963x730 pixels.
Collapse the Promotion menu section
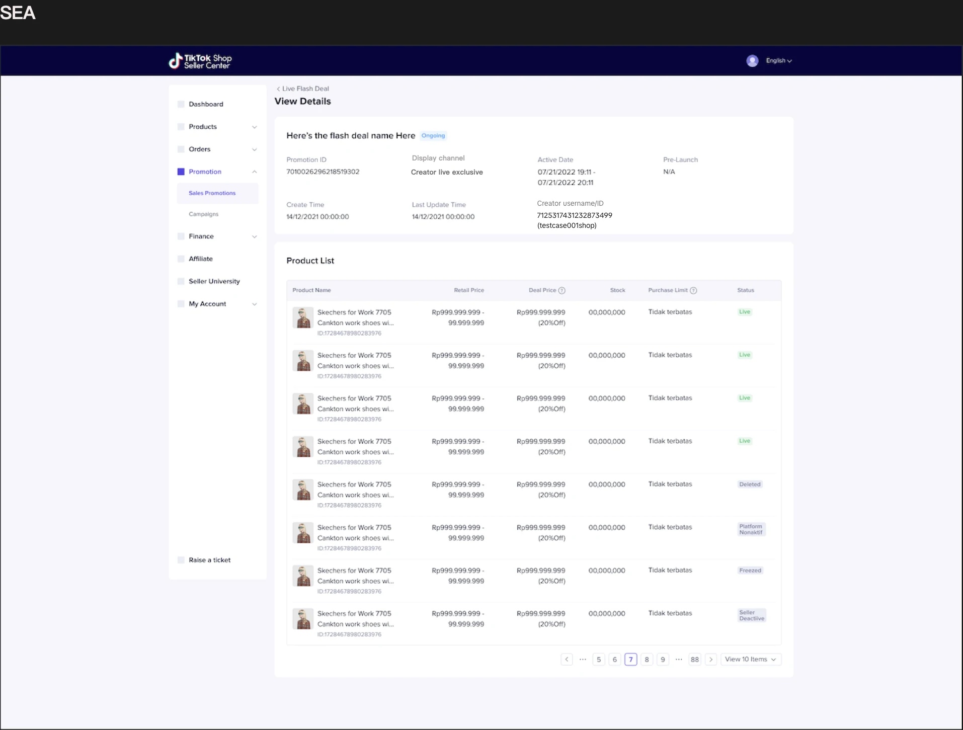(x=255, y=172)
